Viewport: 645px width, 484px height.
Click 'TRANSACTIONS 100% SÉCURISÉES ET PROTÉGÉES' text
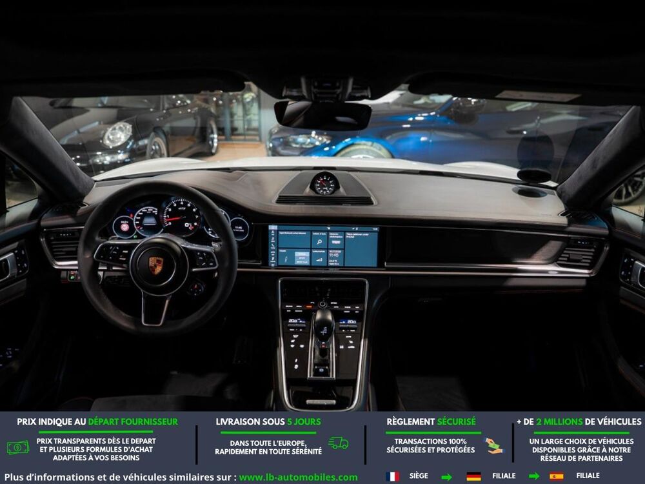tap(431, 446)
